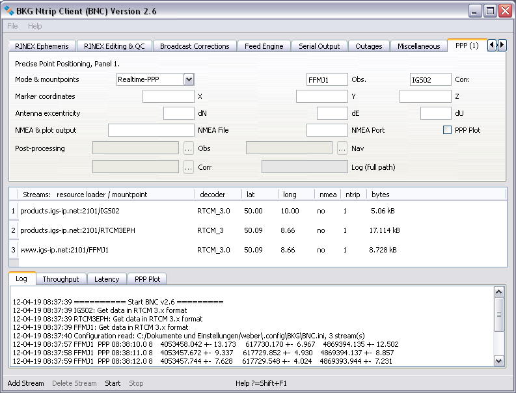This screenshot has height=393, width=516.
Task: Click the BNC application icon in title bar
Action: [x=9, y=11]
